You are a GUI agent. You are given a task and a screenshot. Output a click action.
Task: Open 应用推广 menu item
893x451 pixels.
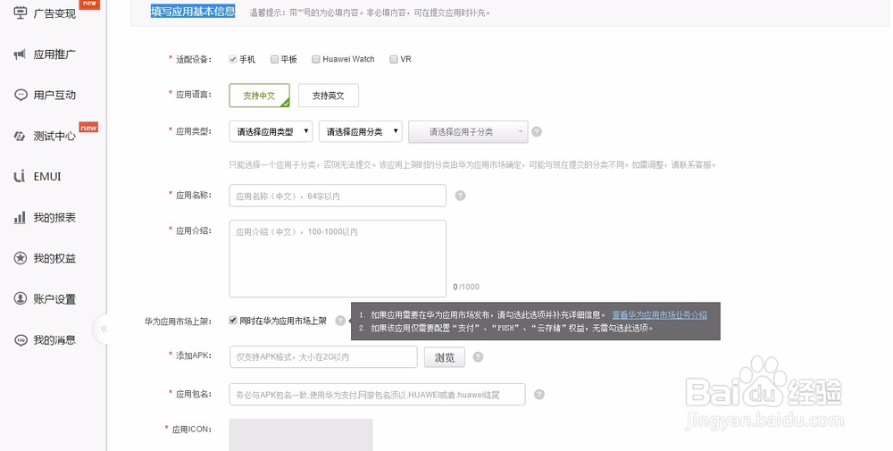click(54, 54)
